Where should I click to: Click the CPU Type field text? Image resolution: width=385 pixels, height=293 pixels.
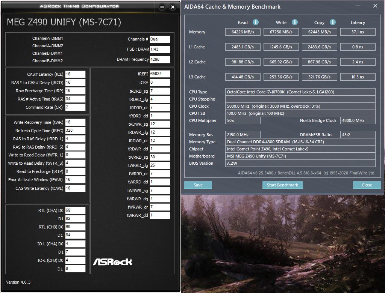pos(300,92)
